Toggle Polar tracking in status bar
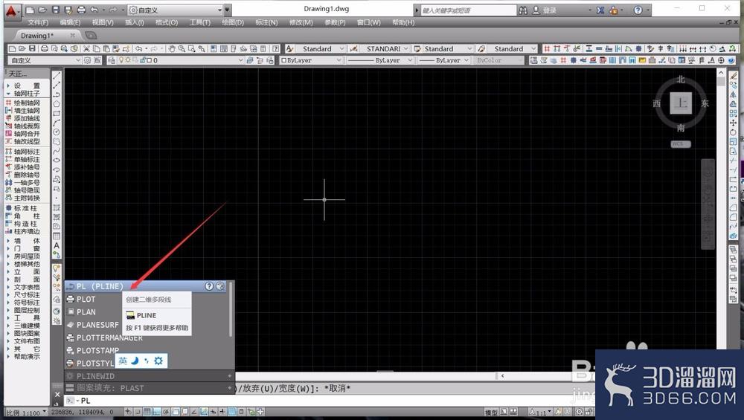 pyautogui.click(x=166, y=412)
